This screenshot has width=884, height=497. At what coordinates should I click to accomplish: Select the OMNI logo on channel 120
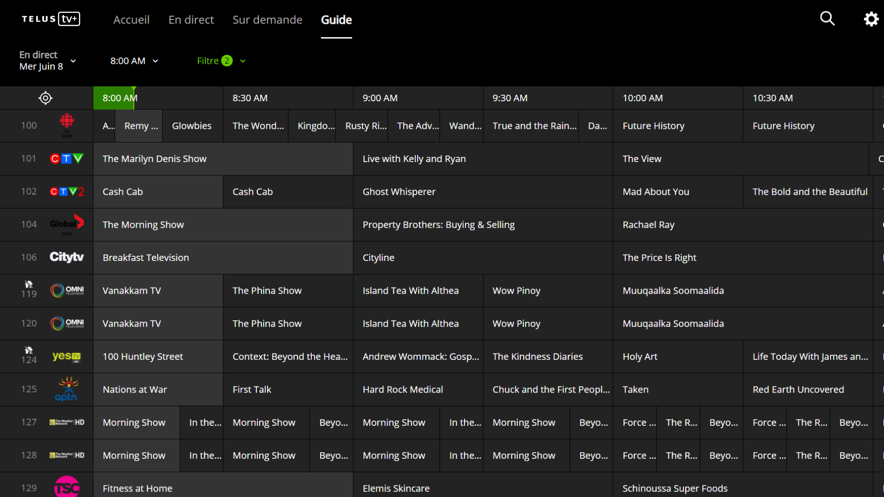click(67, 324)
